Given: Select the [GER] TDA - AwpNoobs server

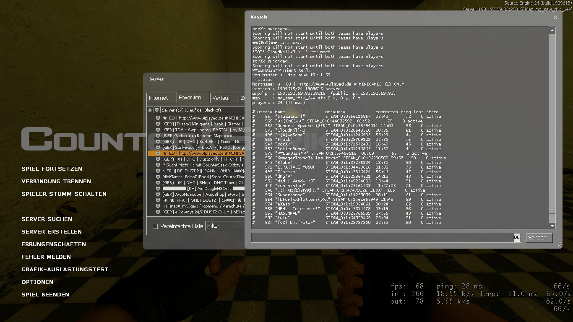Looking at the screenshot, I should point(196,130).
